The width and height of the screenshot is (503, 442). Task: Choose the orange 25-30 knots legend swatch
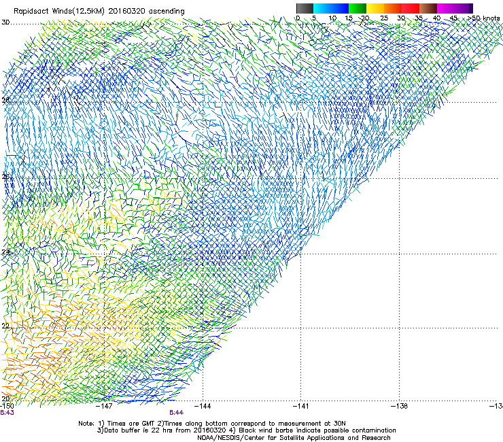click(393, 8)
